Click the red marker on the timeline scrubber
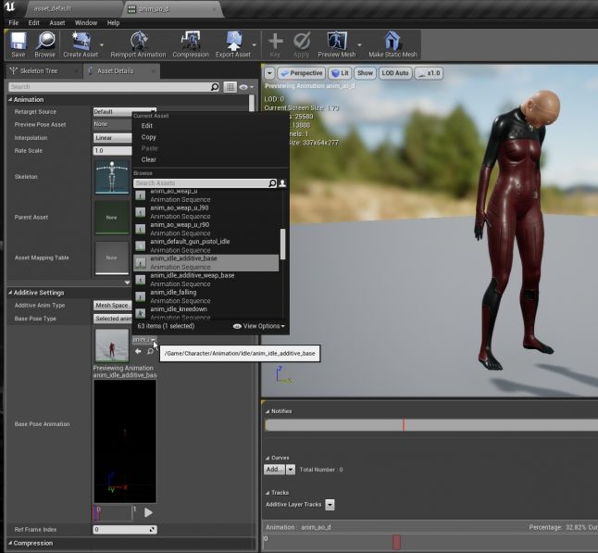 click(396, 542)
